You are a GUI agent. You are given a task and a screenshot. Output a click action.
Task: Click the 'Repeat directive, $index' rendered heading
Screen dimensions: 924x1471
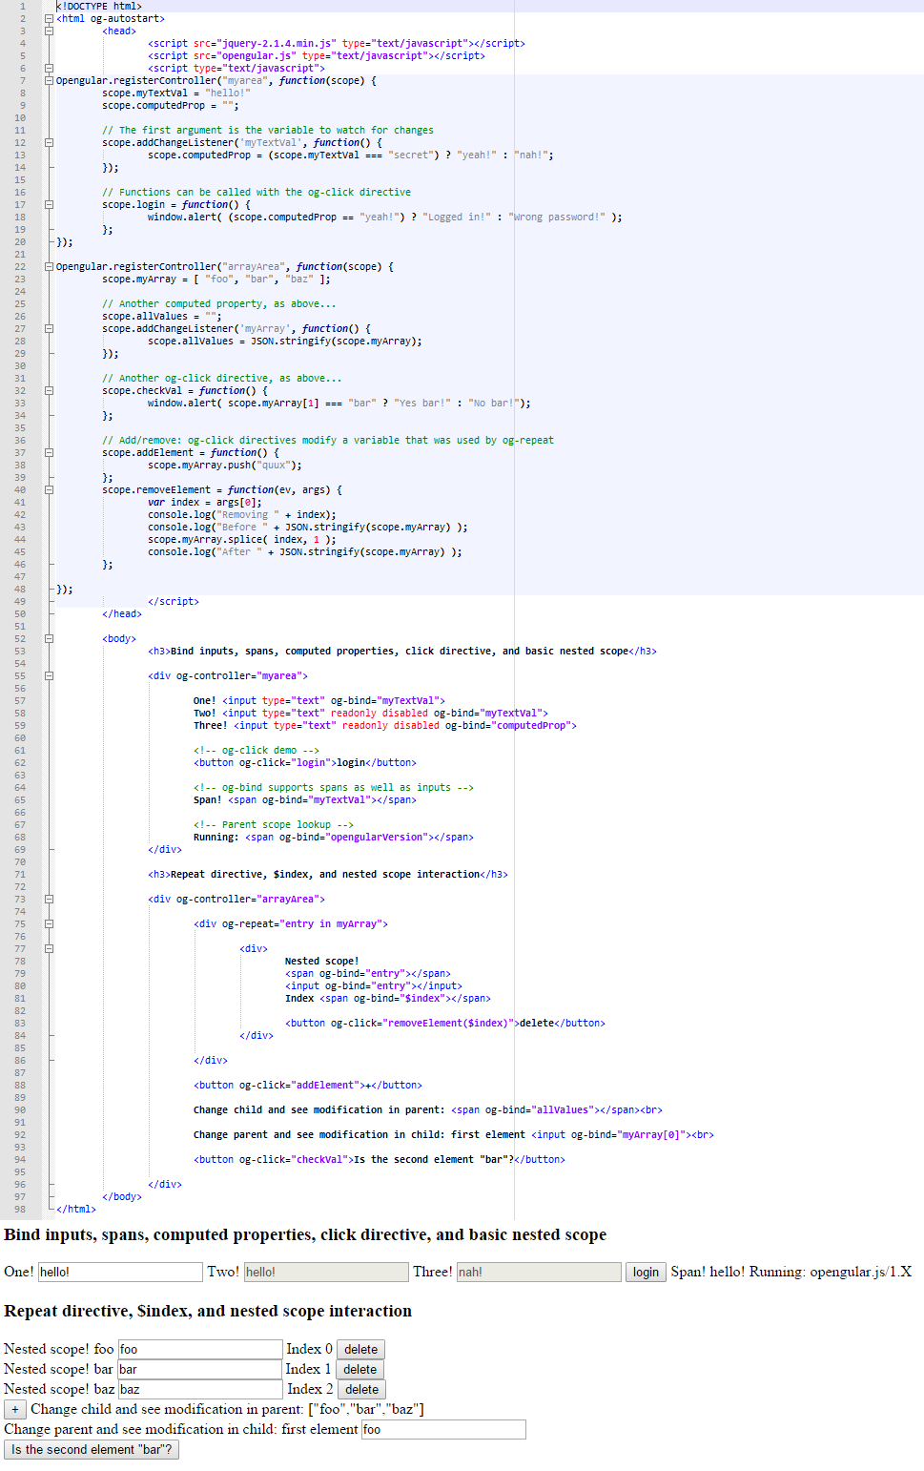tap(208, 1312)
